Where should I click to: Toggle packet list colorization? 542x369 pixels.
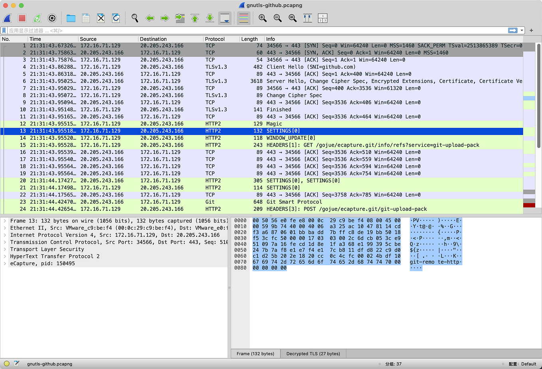pos(243,18)
